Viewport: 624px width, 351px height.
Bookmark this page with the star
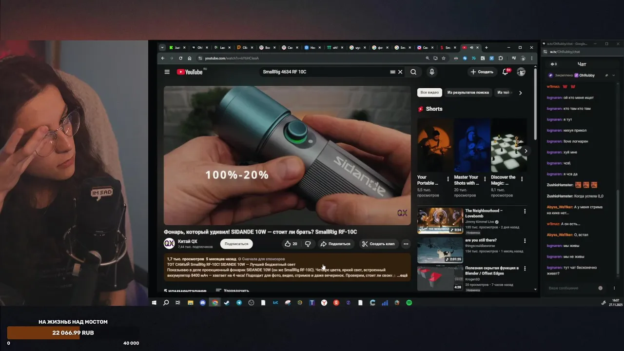point(443,58)
